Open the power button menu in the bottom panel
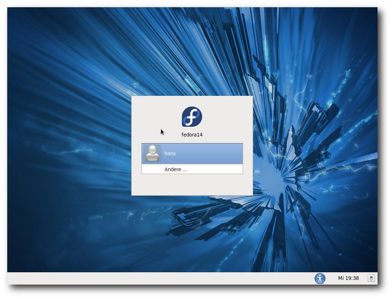 click(x=371, y=278)
